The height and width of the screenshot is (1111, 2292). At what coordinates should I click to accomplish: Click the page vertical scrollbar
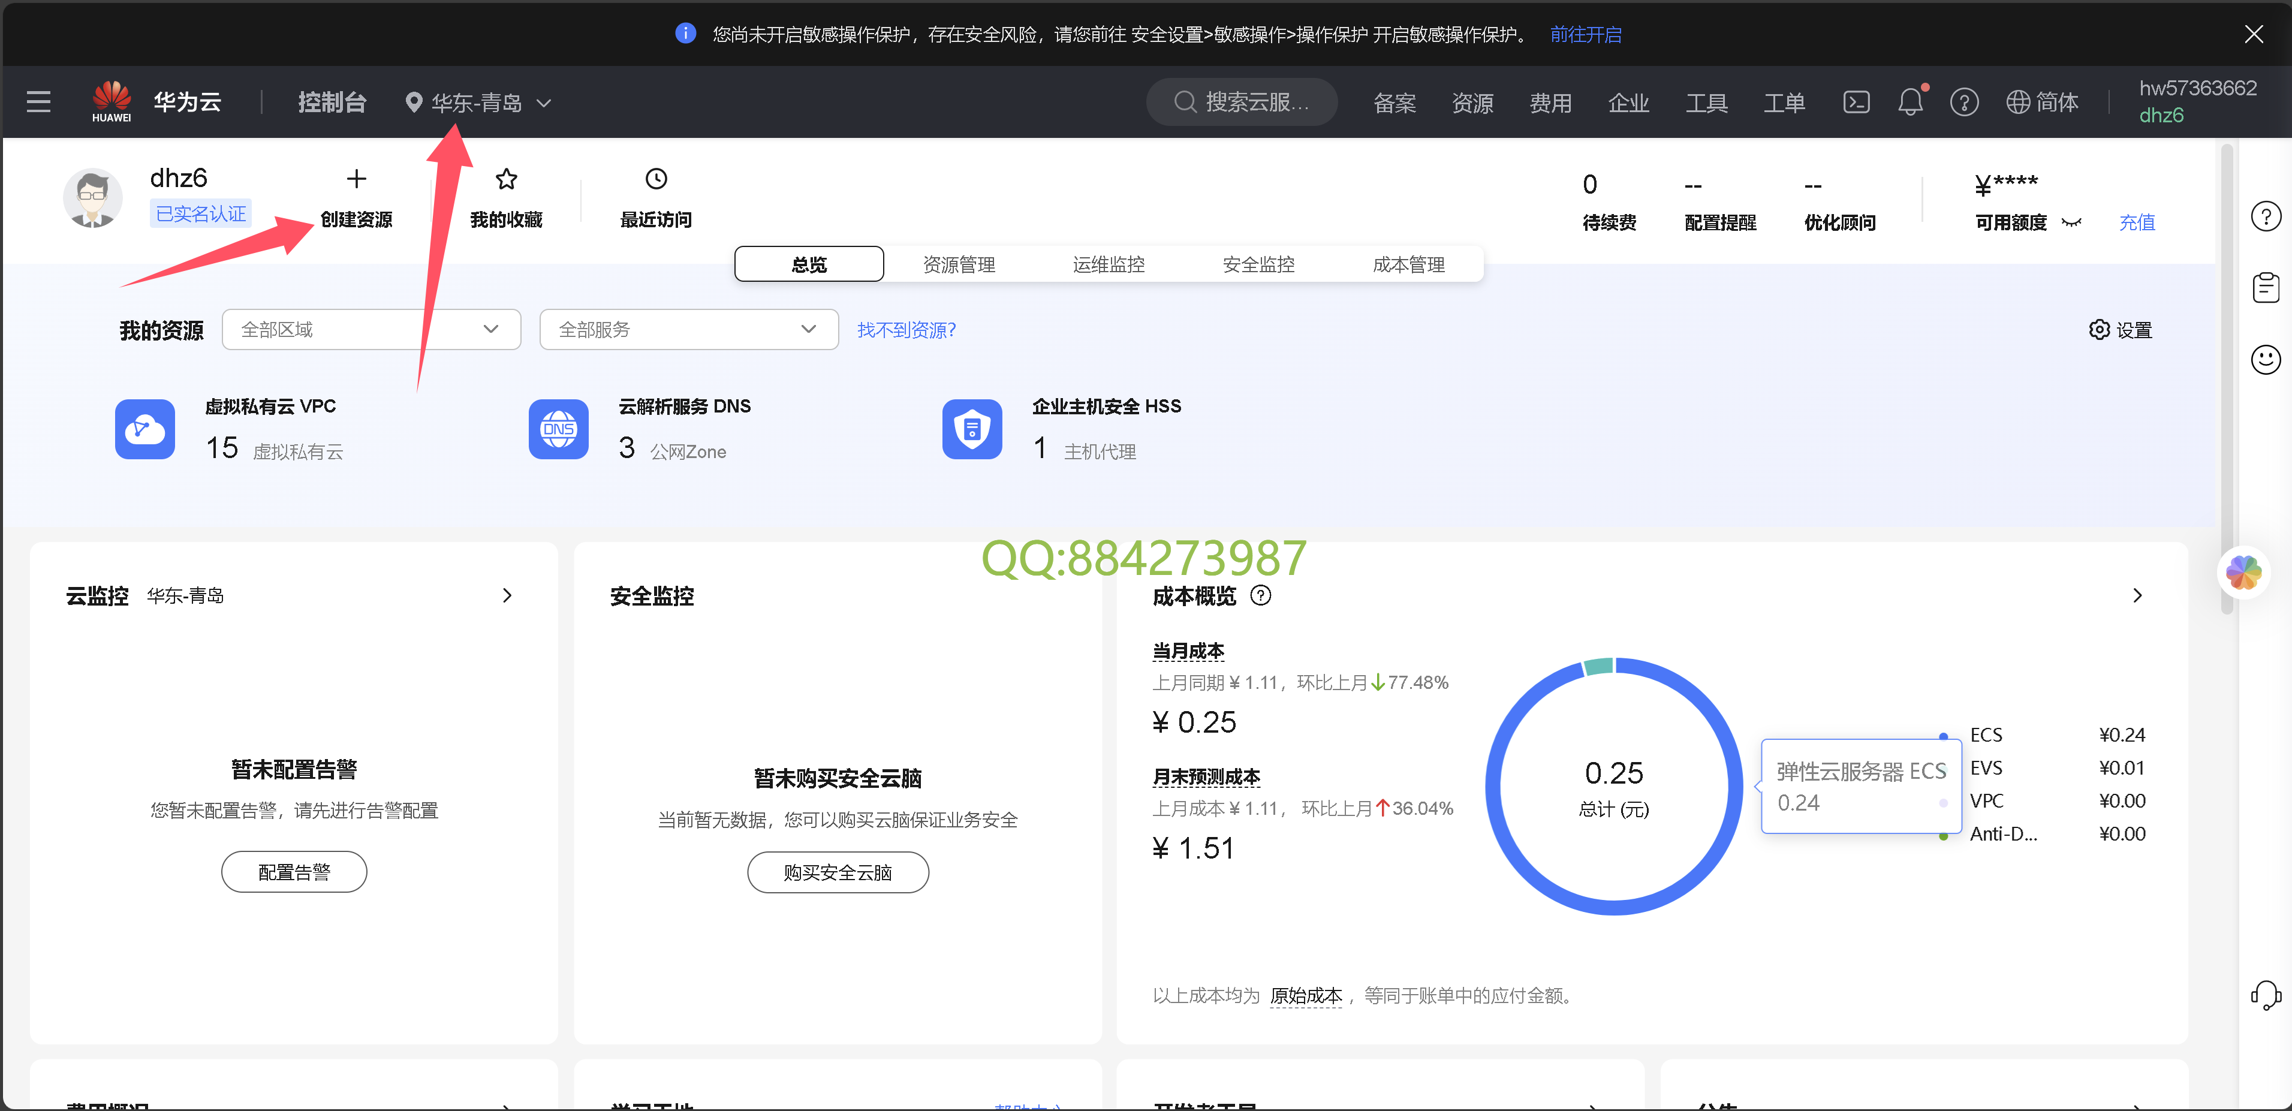click(x=2227, y=378)
